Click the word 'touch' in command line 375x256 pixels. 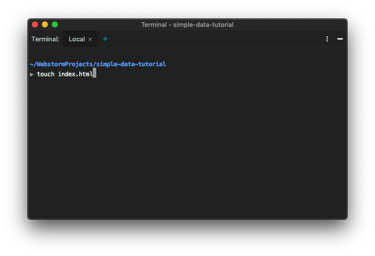46,74
